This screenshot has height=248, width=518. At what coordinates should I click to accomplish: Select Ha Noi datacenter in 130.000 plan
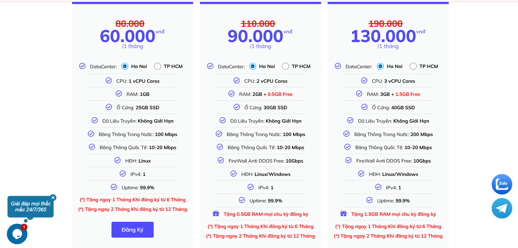click(380, 66)
